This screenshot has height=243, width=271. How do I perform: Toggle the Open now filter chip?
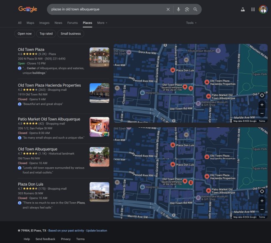(x=25, y=34)
